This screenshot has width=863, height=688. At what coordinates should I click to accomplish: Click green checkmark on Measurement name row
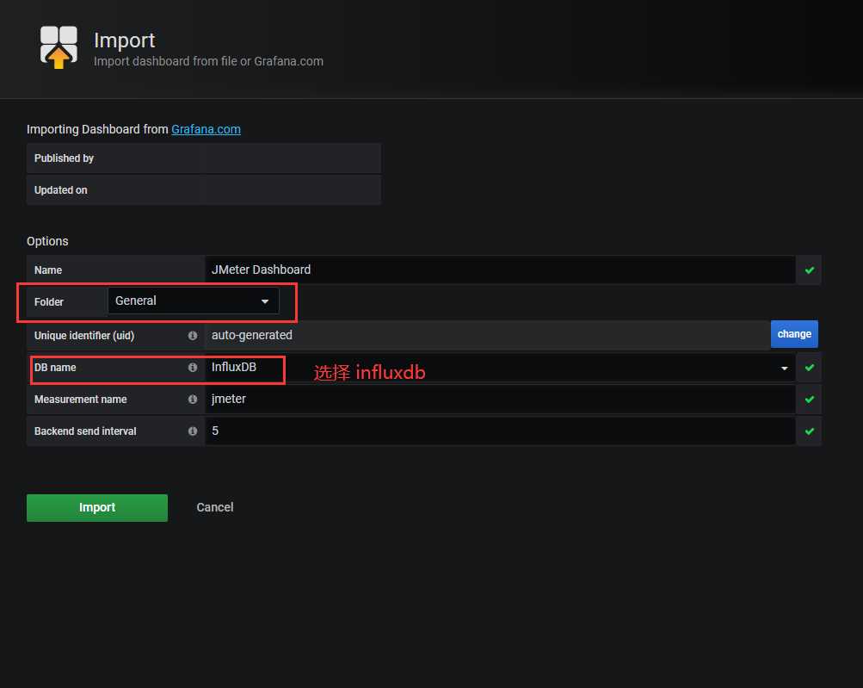[809, 400]
